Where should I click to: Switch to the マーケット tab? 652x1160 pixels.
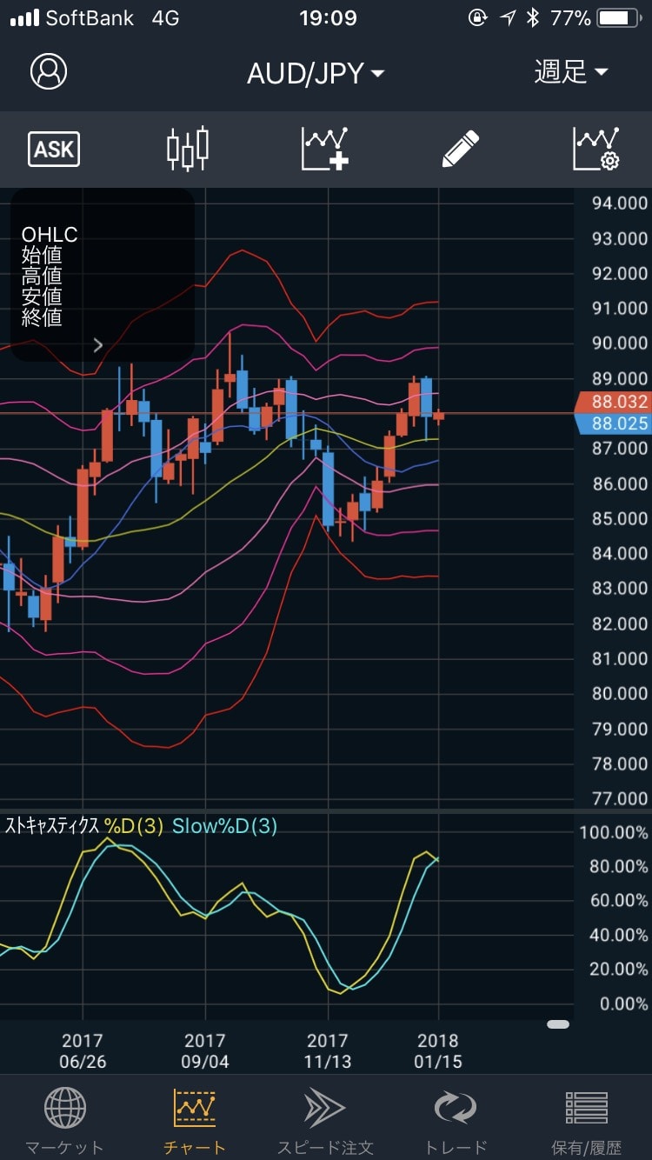(x=65, y=1122)
